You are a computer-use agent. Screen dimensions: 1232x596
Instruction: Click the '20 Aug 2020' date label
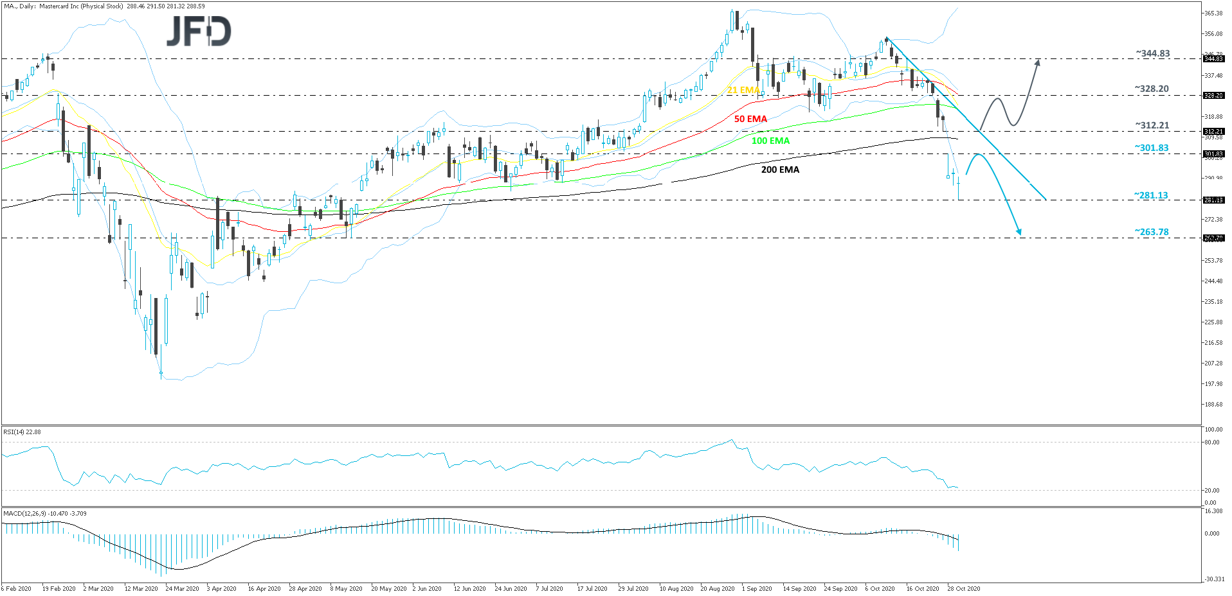pyautogui.click(x=718, y=589)
